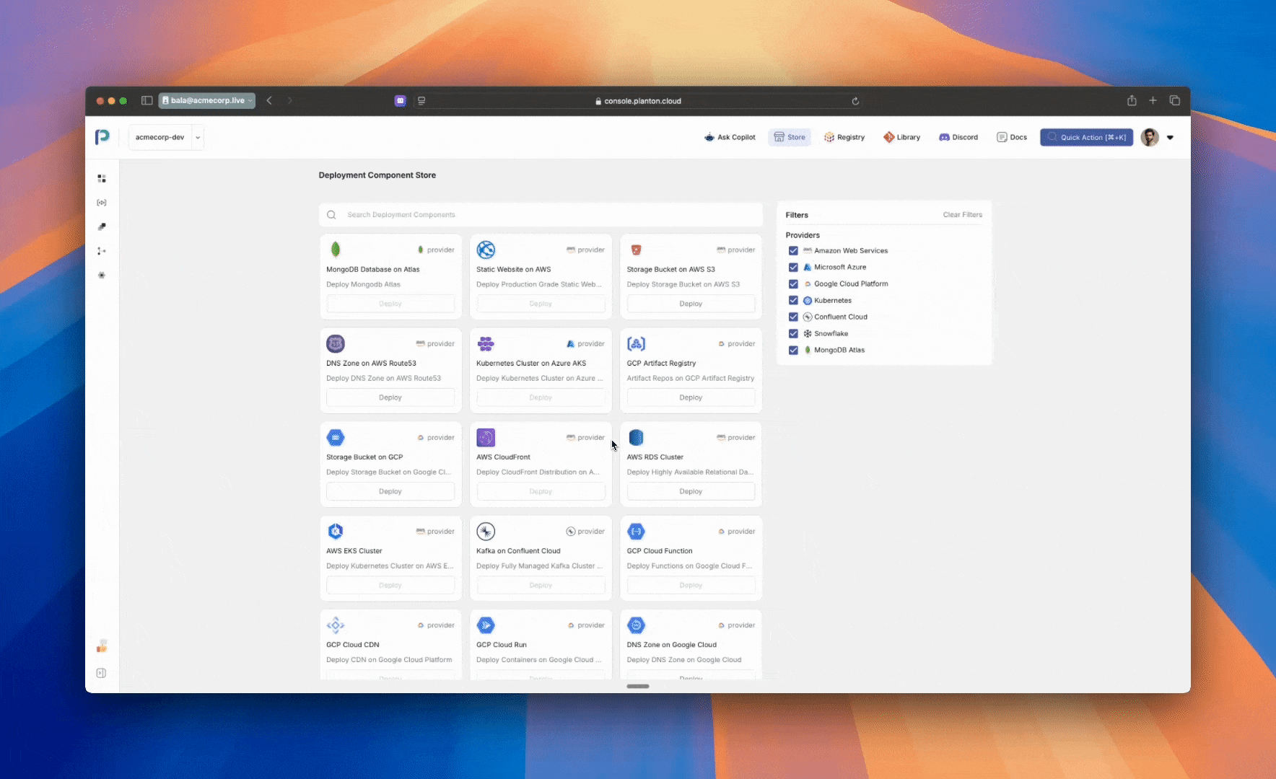
Task: Show Safari tab overview icon
Action: point(1174,100)
